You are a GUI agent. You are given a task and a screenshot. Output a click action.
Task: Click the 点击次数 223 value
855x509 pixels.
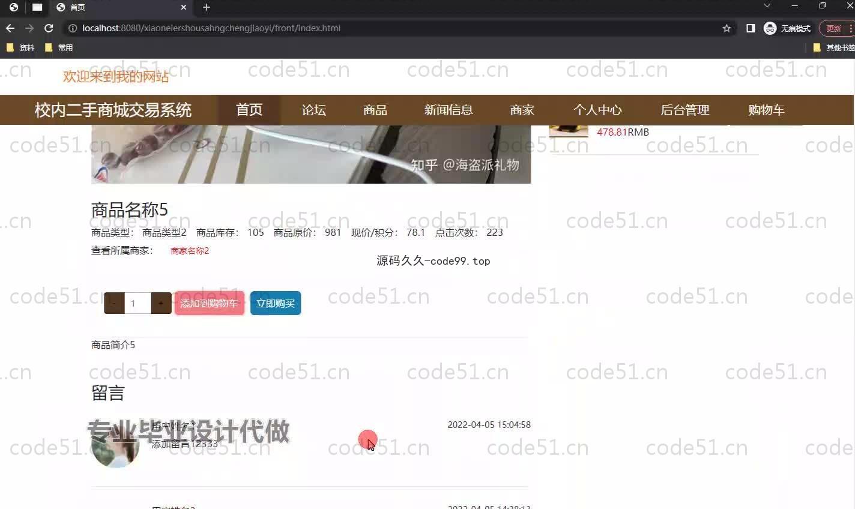(x=495, y=232)
